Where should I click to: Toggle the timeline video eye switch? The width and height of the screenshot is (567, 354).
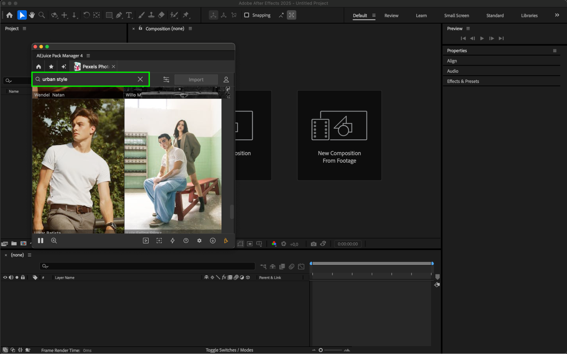point(5,277)
